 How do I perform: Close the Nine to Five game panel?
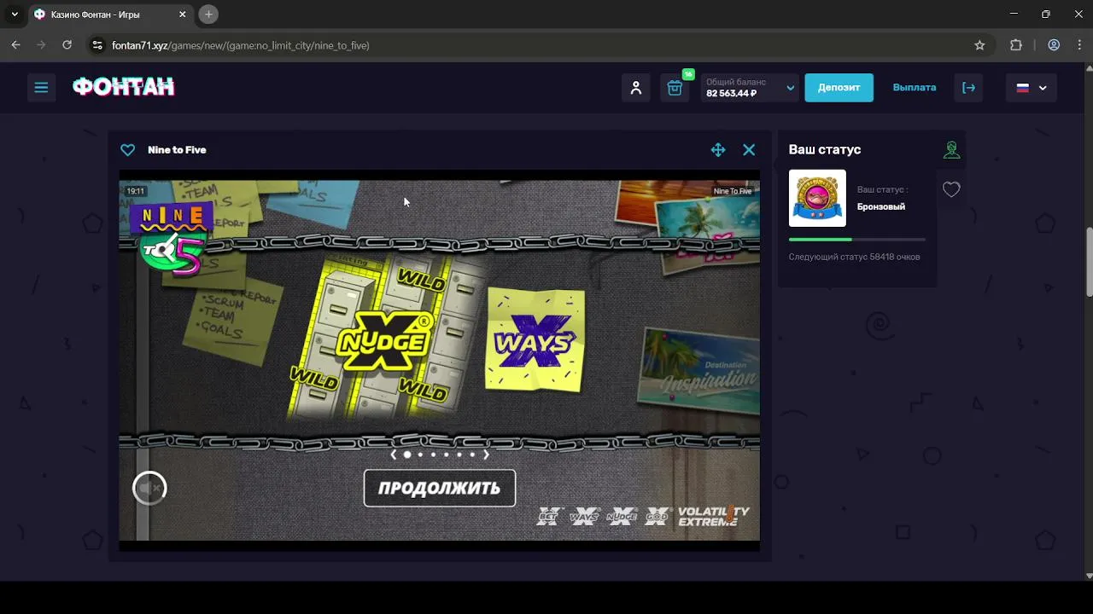pyautogui.click(x=749, y=150)
